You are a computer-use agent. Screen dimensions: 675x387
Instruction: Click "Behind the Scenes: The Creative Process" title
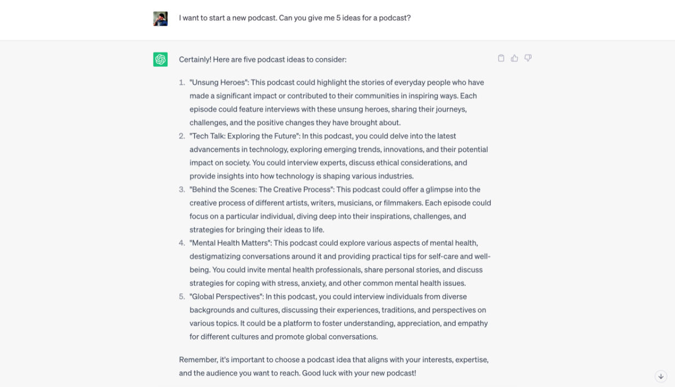coord(262,190)
